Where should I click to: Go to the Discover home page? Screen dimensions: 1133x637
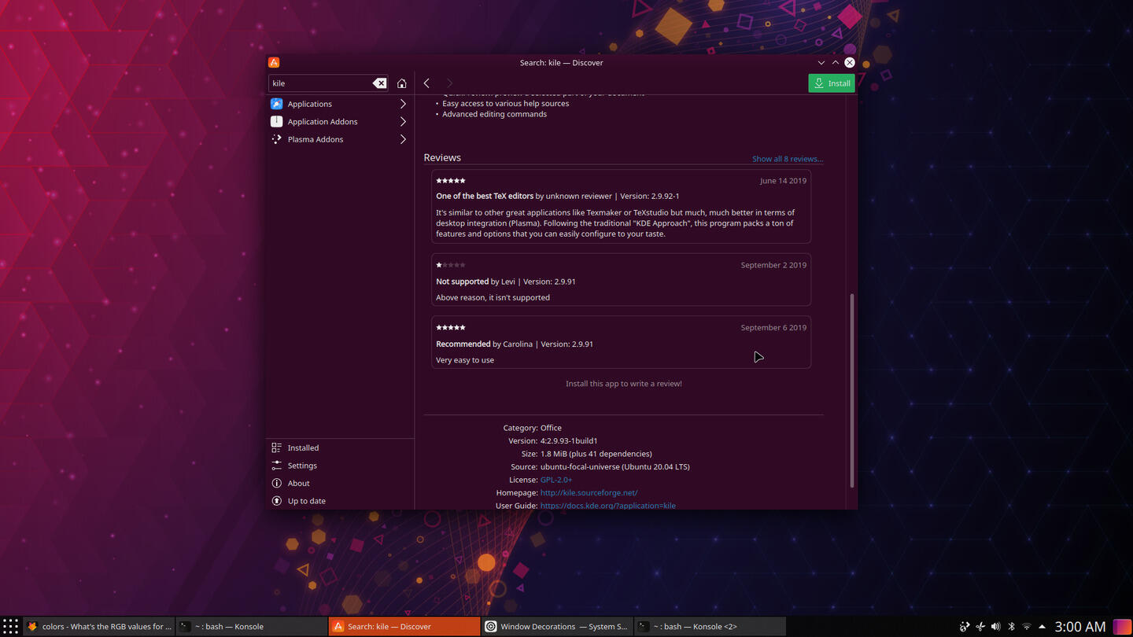click(402, 83)
